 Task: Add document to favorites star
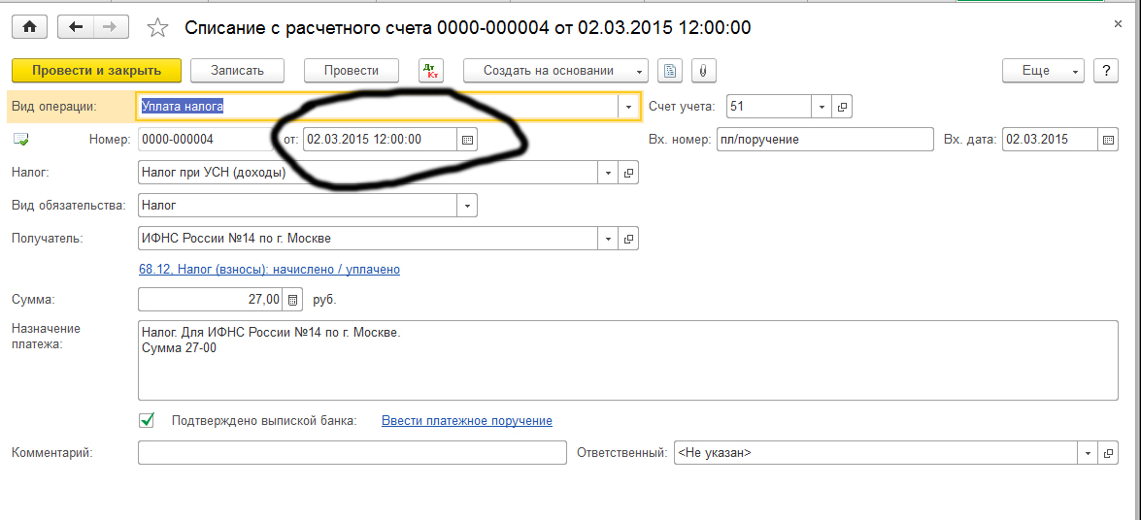click(x=157, y=27)
